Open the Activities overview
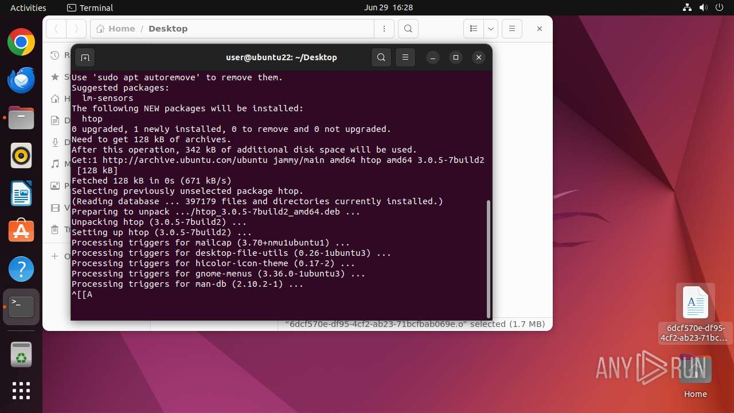Viewport: 734px width, 413px height. [x=28, y=7]
